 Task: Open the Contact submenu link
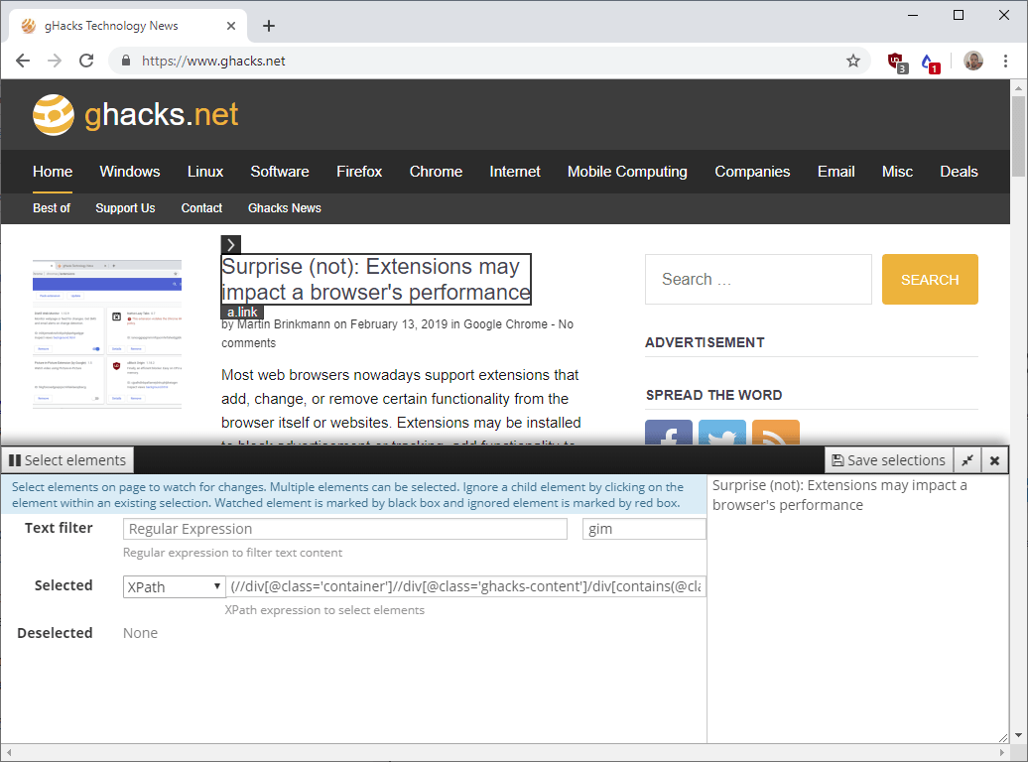(201, 208)
